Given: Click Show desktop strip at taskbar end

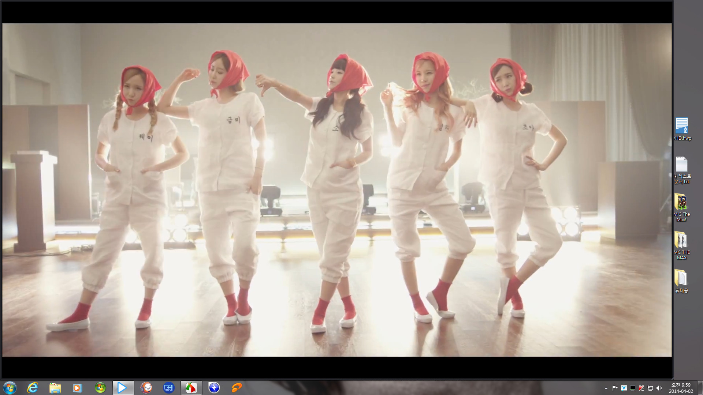Looking at the screenshot, I should tap(700, 388).
